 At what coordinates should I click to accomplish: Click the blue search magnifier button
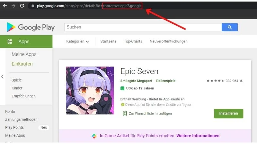coord(230,27)
